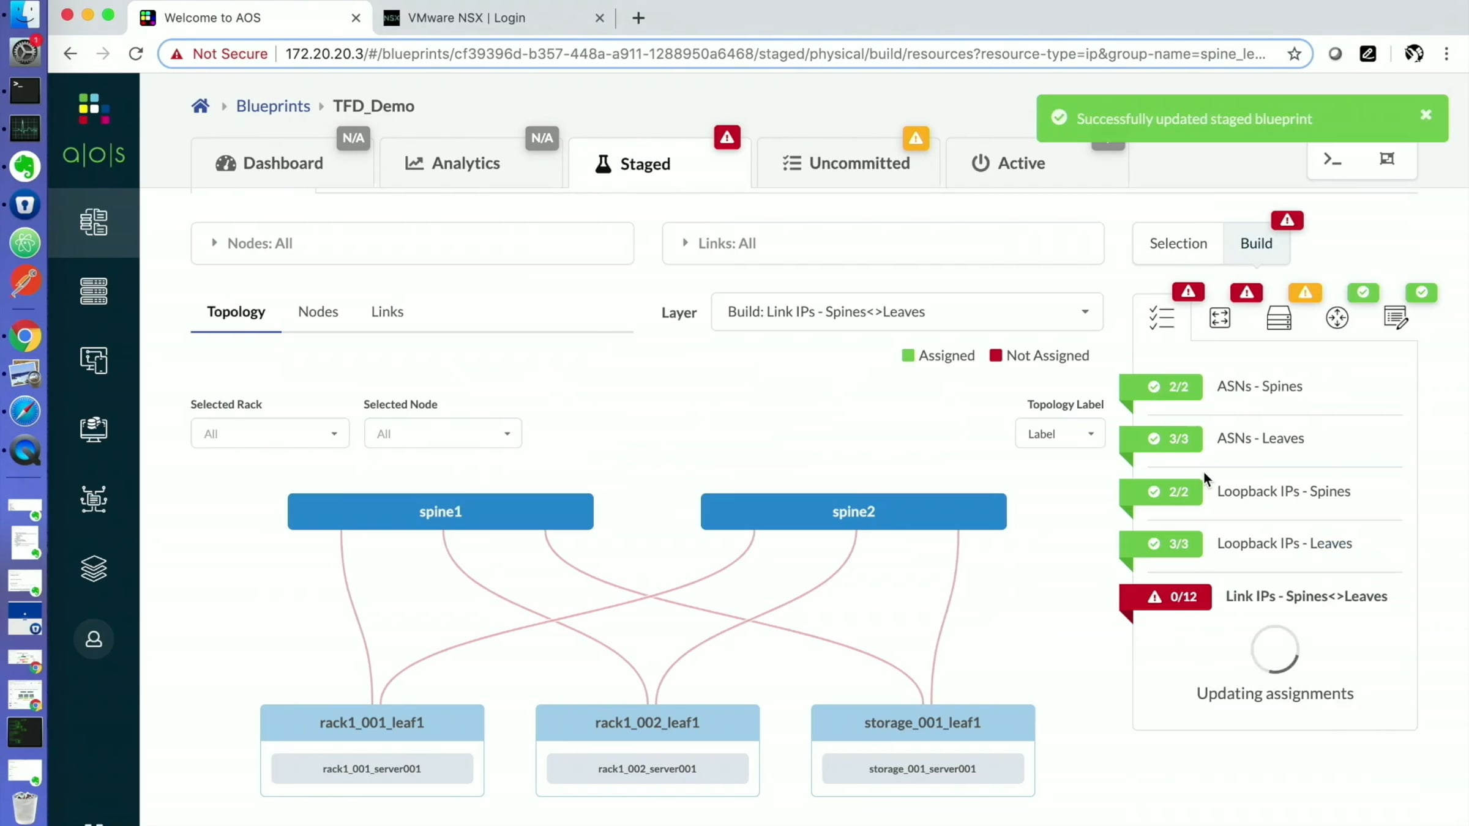Toggle the Loopback IPs - Leaves resource group
1469x826 pixels.
[1284, 544]
